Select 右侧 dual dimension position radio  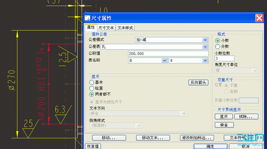coord(226,92)
